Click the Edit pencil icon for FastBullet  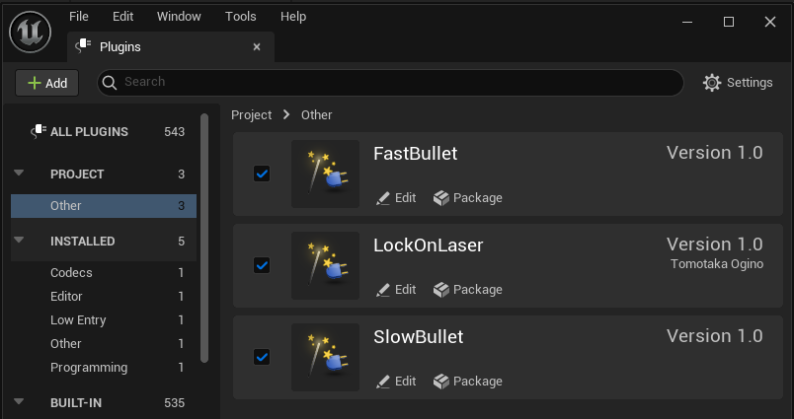tap(383, 198)
